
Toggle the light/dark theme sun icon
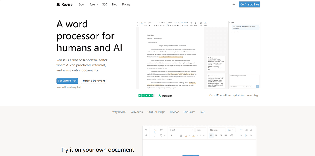pos(234,4)
